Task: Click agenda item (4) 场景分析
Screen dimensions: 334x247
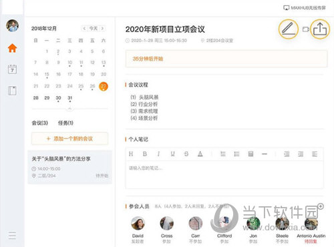Action: pos(144,118)
